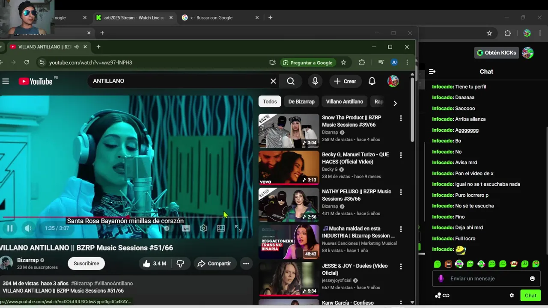
Task: Click the Compartir share button
Action: (x=214, y=264)
